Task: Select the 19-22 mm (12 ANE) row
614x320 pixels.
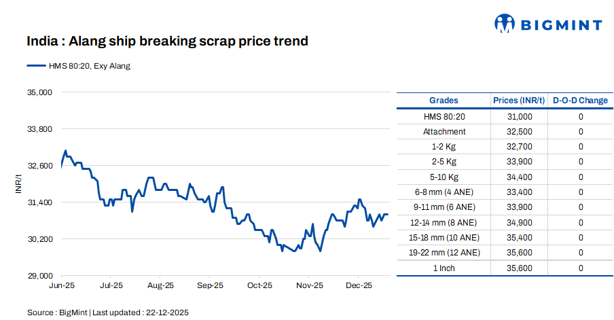Action: (x=444, y=253)
